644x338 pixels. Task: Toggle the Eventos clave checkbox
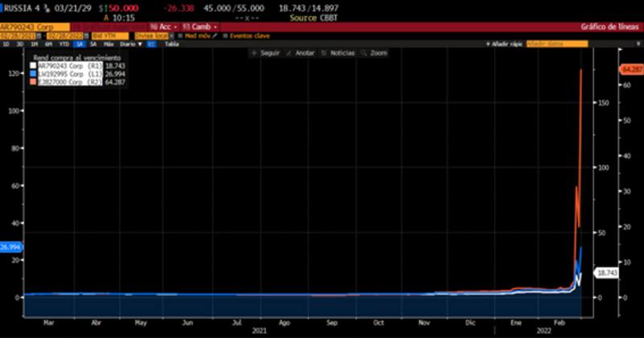coord(225,35)
